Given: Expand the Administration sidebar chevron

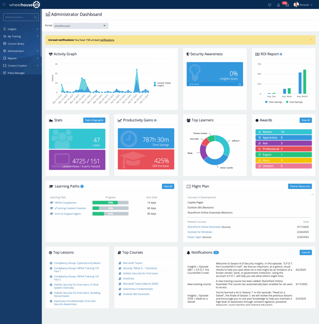Looking at the screenshot, I should (x=38, y=51).
